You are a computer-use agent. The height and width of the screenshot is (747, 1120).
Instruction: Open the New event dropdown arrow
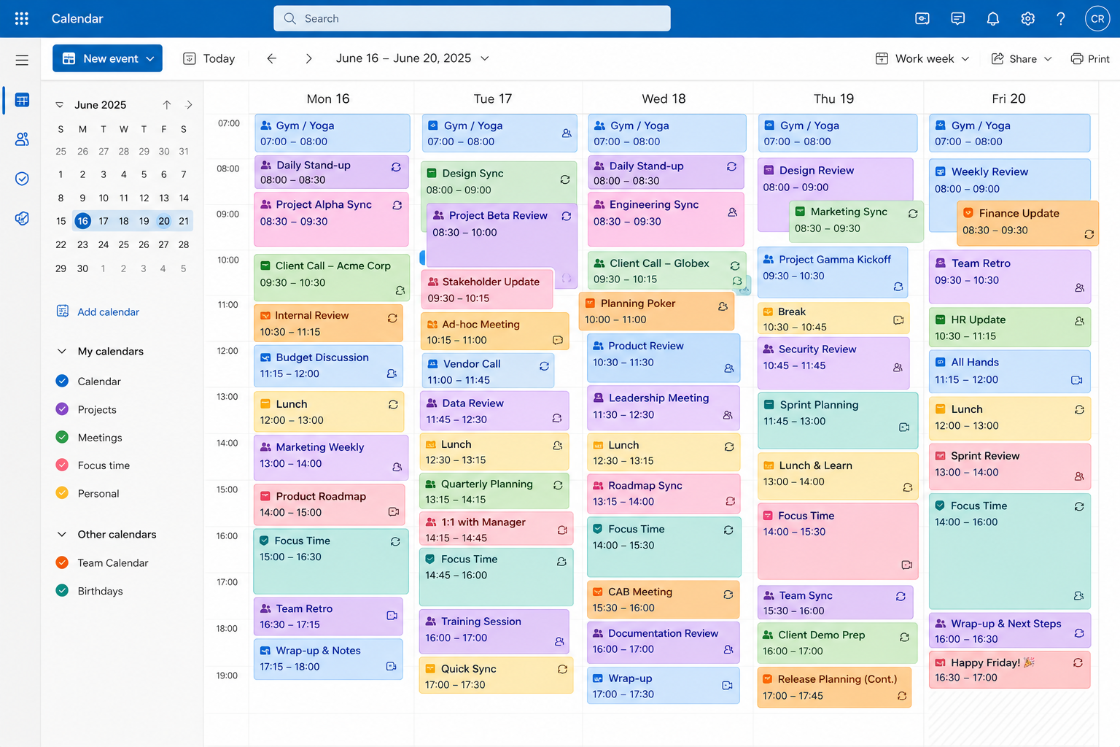click(150, 59)
